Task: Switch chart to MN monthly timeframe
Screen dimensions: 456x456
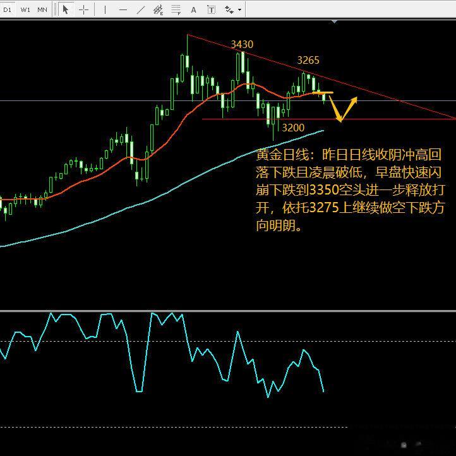Action: (42, 10)
